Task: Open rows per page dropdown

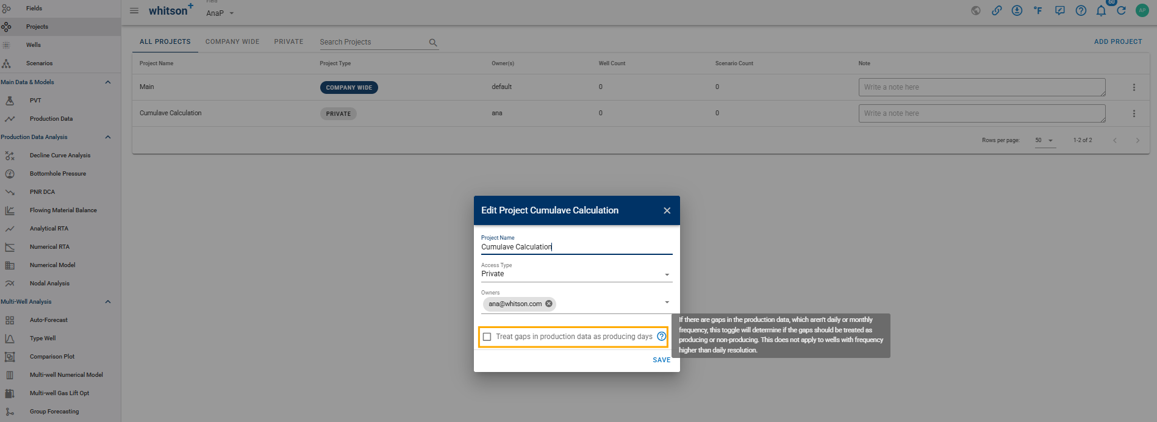Action: pyautogui.click(x=1044, y=140)
